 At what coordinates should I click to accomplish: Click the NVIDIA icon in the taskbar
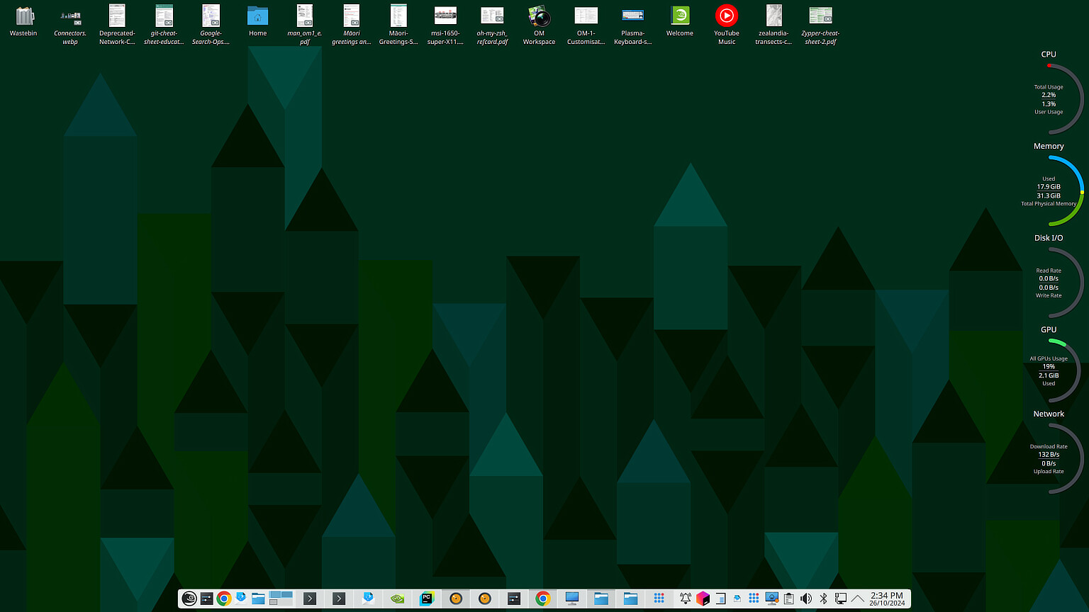point(397,599)
